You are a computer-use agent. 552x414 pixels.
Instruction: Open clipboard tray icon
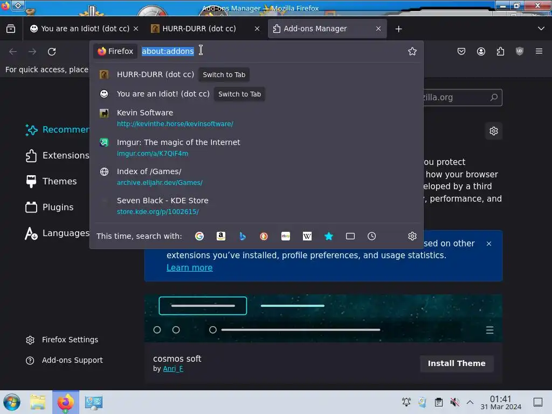coord(438,402)
